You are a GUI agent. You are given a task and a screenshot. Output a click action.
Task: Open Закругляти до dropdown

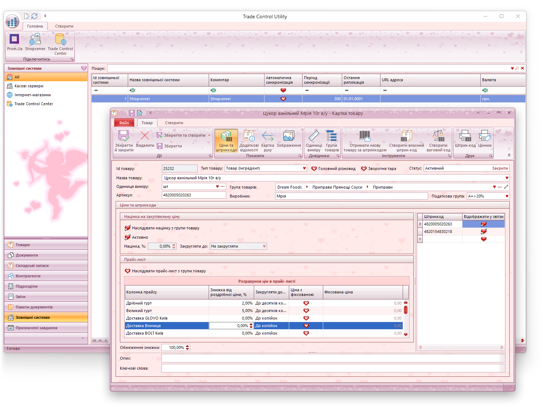pyautogui.click(x=264, y=246)
